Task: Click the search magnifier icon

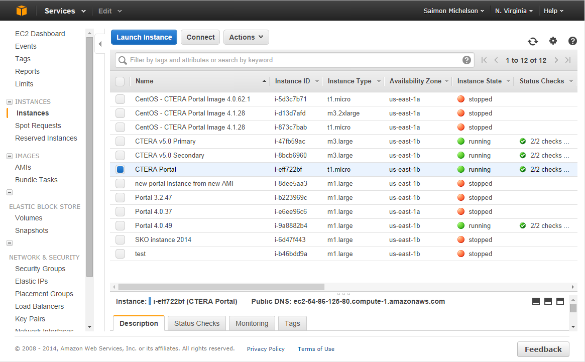Action: (x=123, y=60)
